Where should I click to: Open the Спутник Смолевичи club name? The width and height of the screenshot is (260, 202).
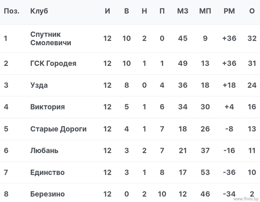click(51, 38)
